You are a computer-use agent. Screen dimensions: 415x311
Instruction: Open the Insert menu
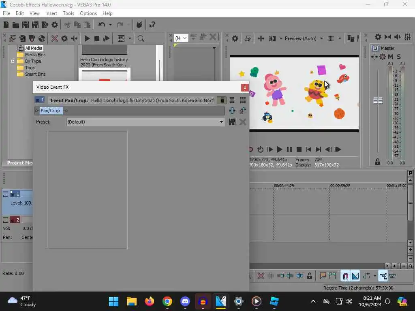[51, 13]
